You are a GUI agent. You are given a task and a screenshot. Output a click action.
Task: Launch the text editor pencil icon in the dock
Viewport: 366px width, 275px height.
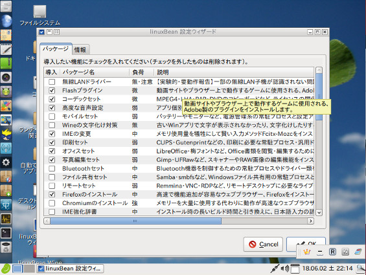click(6, 49)
